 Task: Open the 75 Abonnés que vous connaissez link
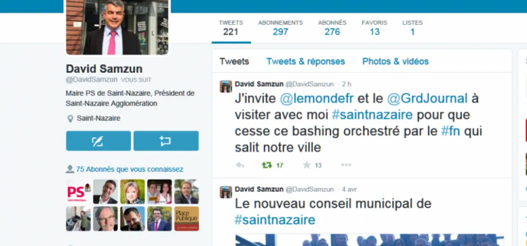pos(129,169)
